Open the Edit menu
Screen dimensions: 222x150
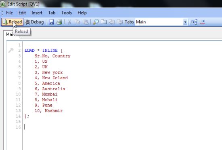coord(22,13)
